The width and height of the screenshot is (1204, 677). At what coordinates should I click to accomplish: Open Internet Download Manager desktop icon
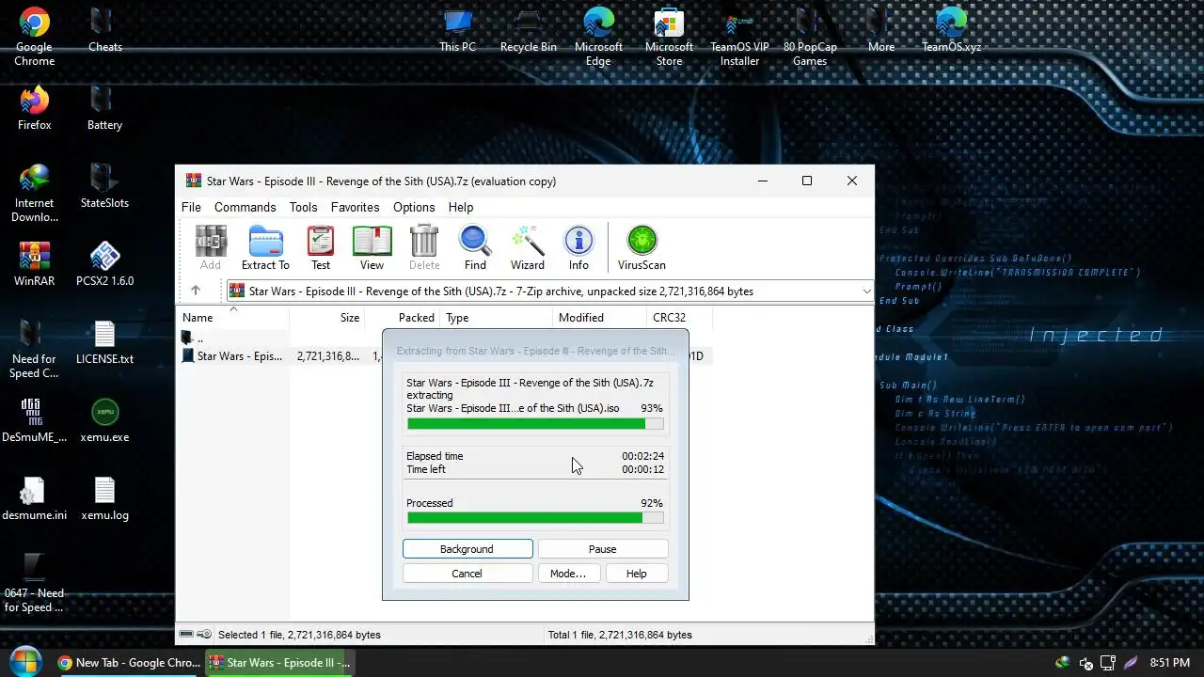click(x=34, y=194)
